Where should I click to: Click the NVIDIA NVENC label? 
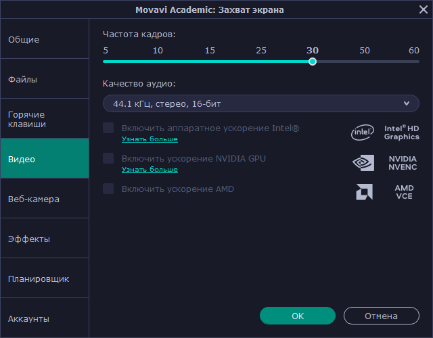[403, 163]
